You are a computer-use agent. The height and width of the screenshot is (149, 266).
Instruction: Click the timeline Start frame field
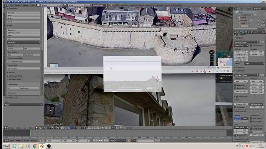point(54,141)
